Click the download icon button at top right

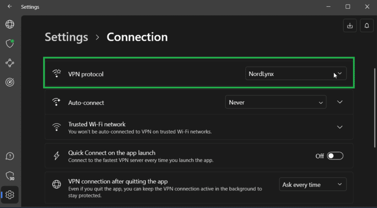coord(350,26)
